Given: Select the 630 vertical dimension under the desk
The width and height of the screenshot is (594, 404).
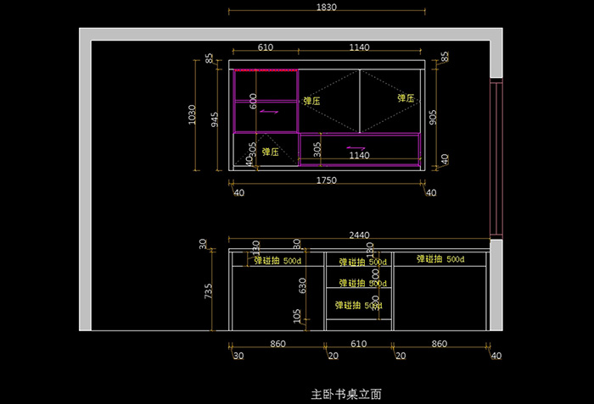Looking at the screenshot, I should 303,285.
